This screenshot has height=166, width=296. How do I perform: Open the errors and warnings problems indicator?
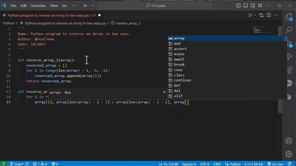tap(40, 164)
